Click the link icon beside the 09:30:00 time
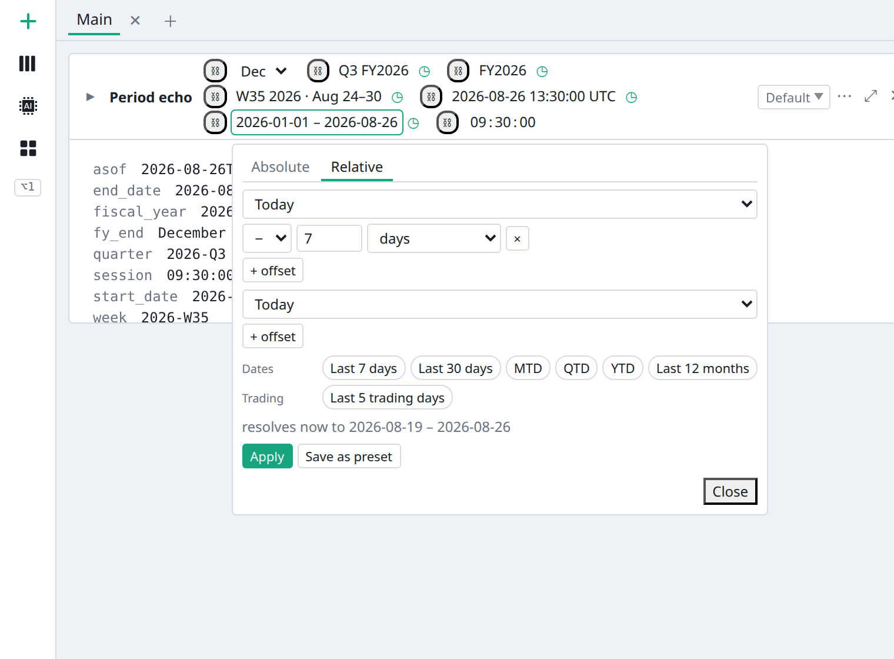This screenshot has height=659, width=894. click(x=448, y=123)
